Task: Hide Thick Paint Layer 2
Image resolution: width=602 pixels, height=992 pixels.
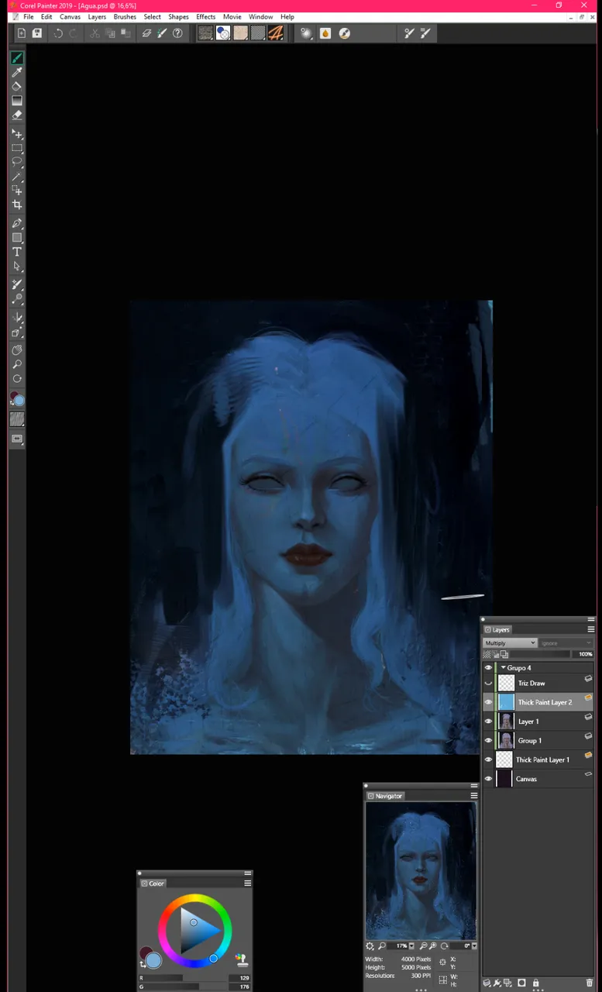Action: click(x=488, y=702)
